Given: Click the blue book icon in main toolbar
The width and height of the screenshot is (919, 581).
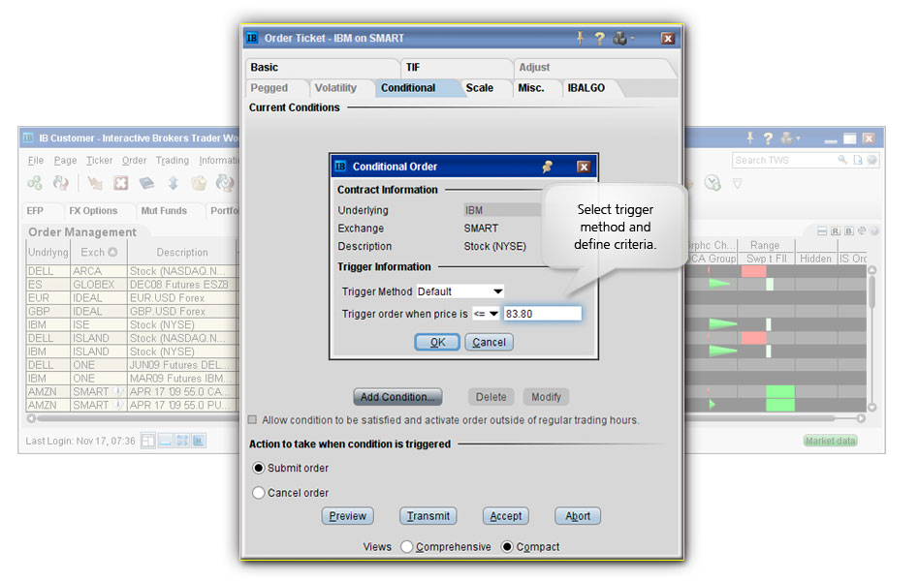Looking at the screenshot, I should point(146,183).
